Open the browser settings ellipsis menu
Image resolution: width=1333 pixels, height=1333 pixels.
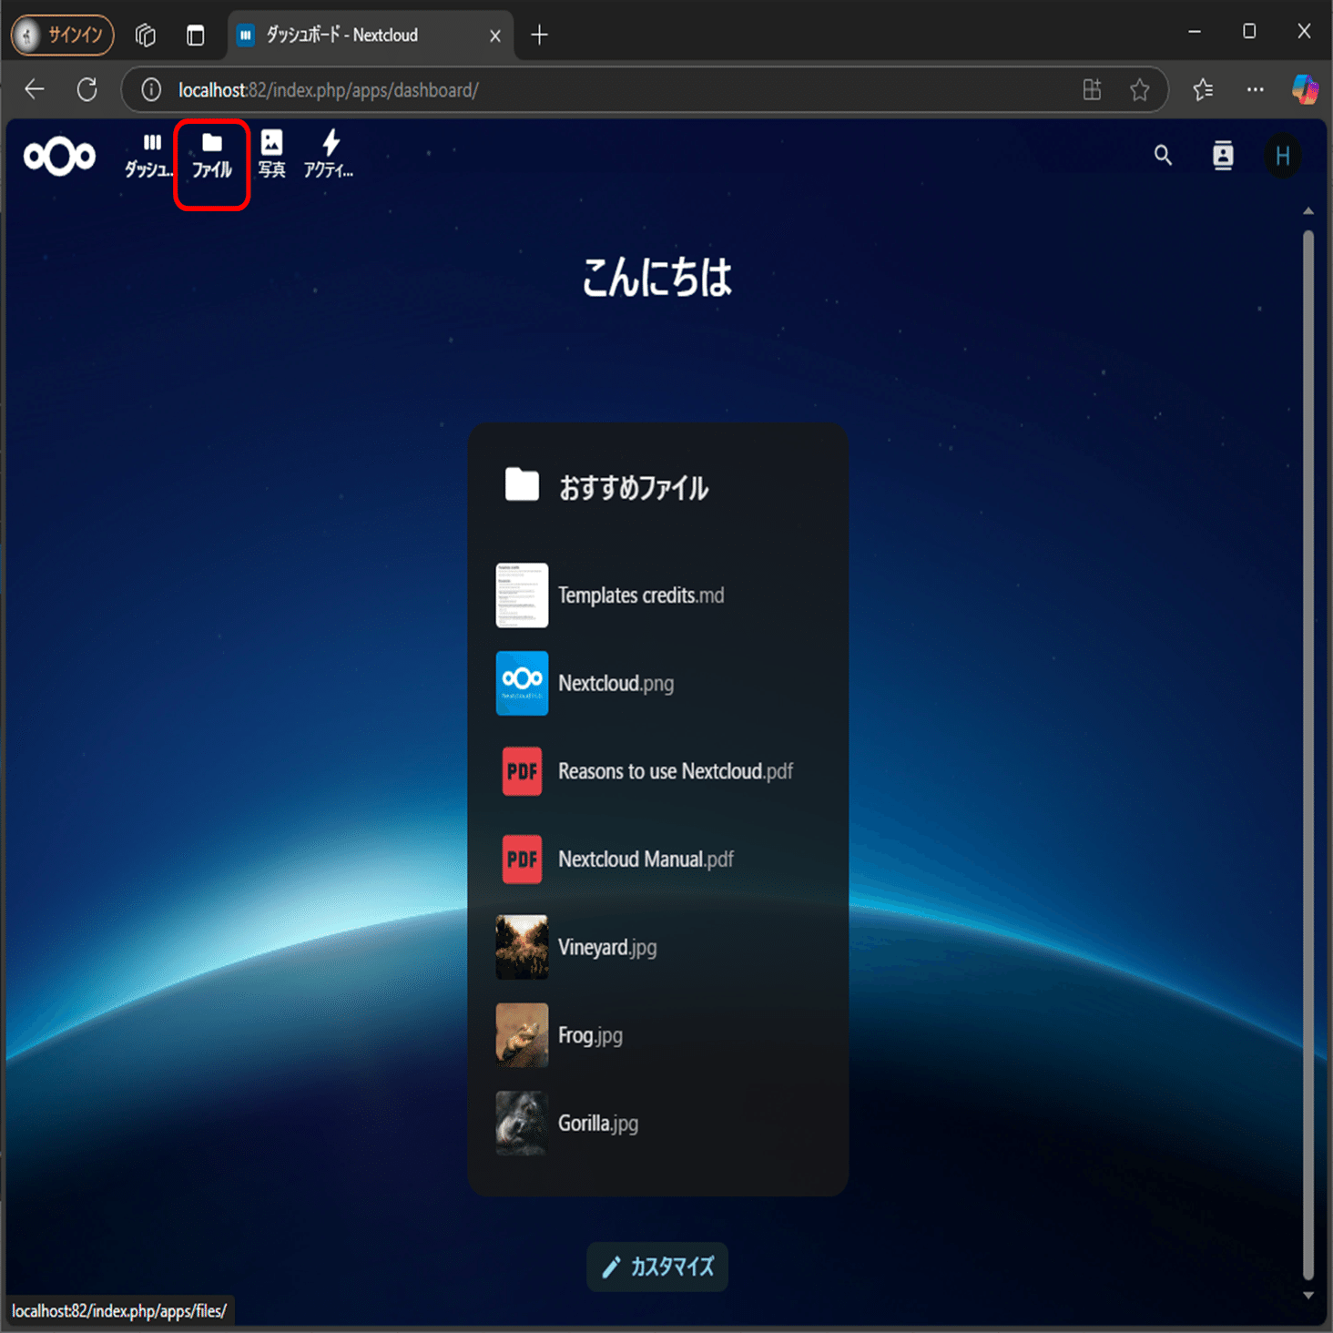click(1255, 90)
